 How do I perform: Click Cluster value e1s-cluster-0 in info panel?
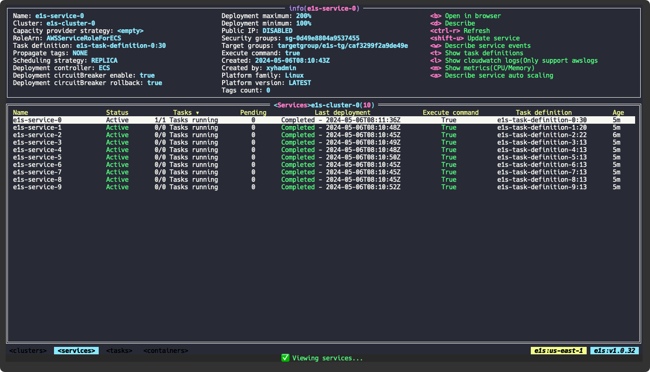point(71,23)
